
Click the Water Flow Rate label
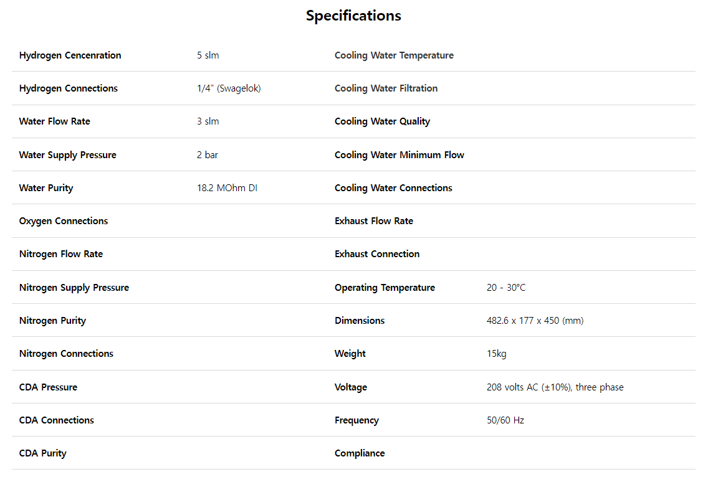click(54, 121)
